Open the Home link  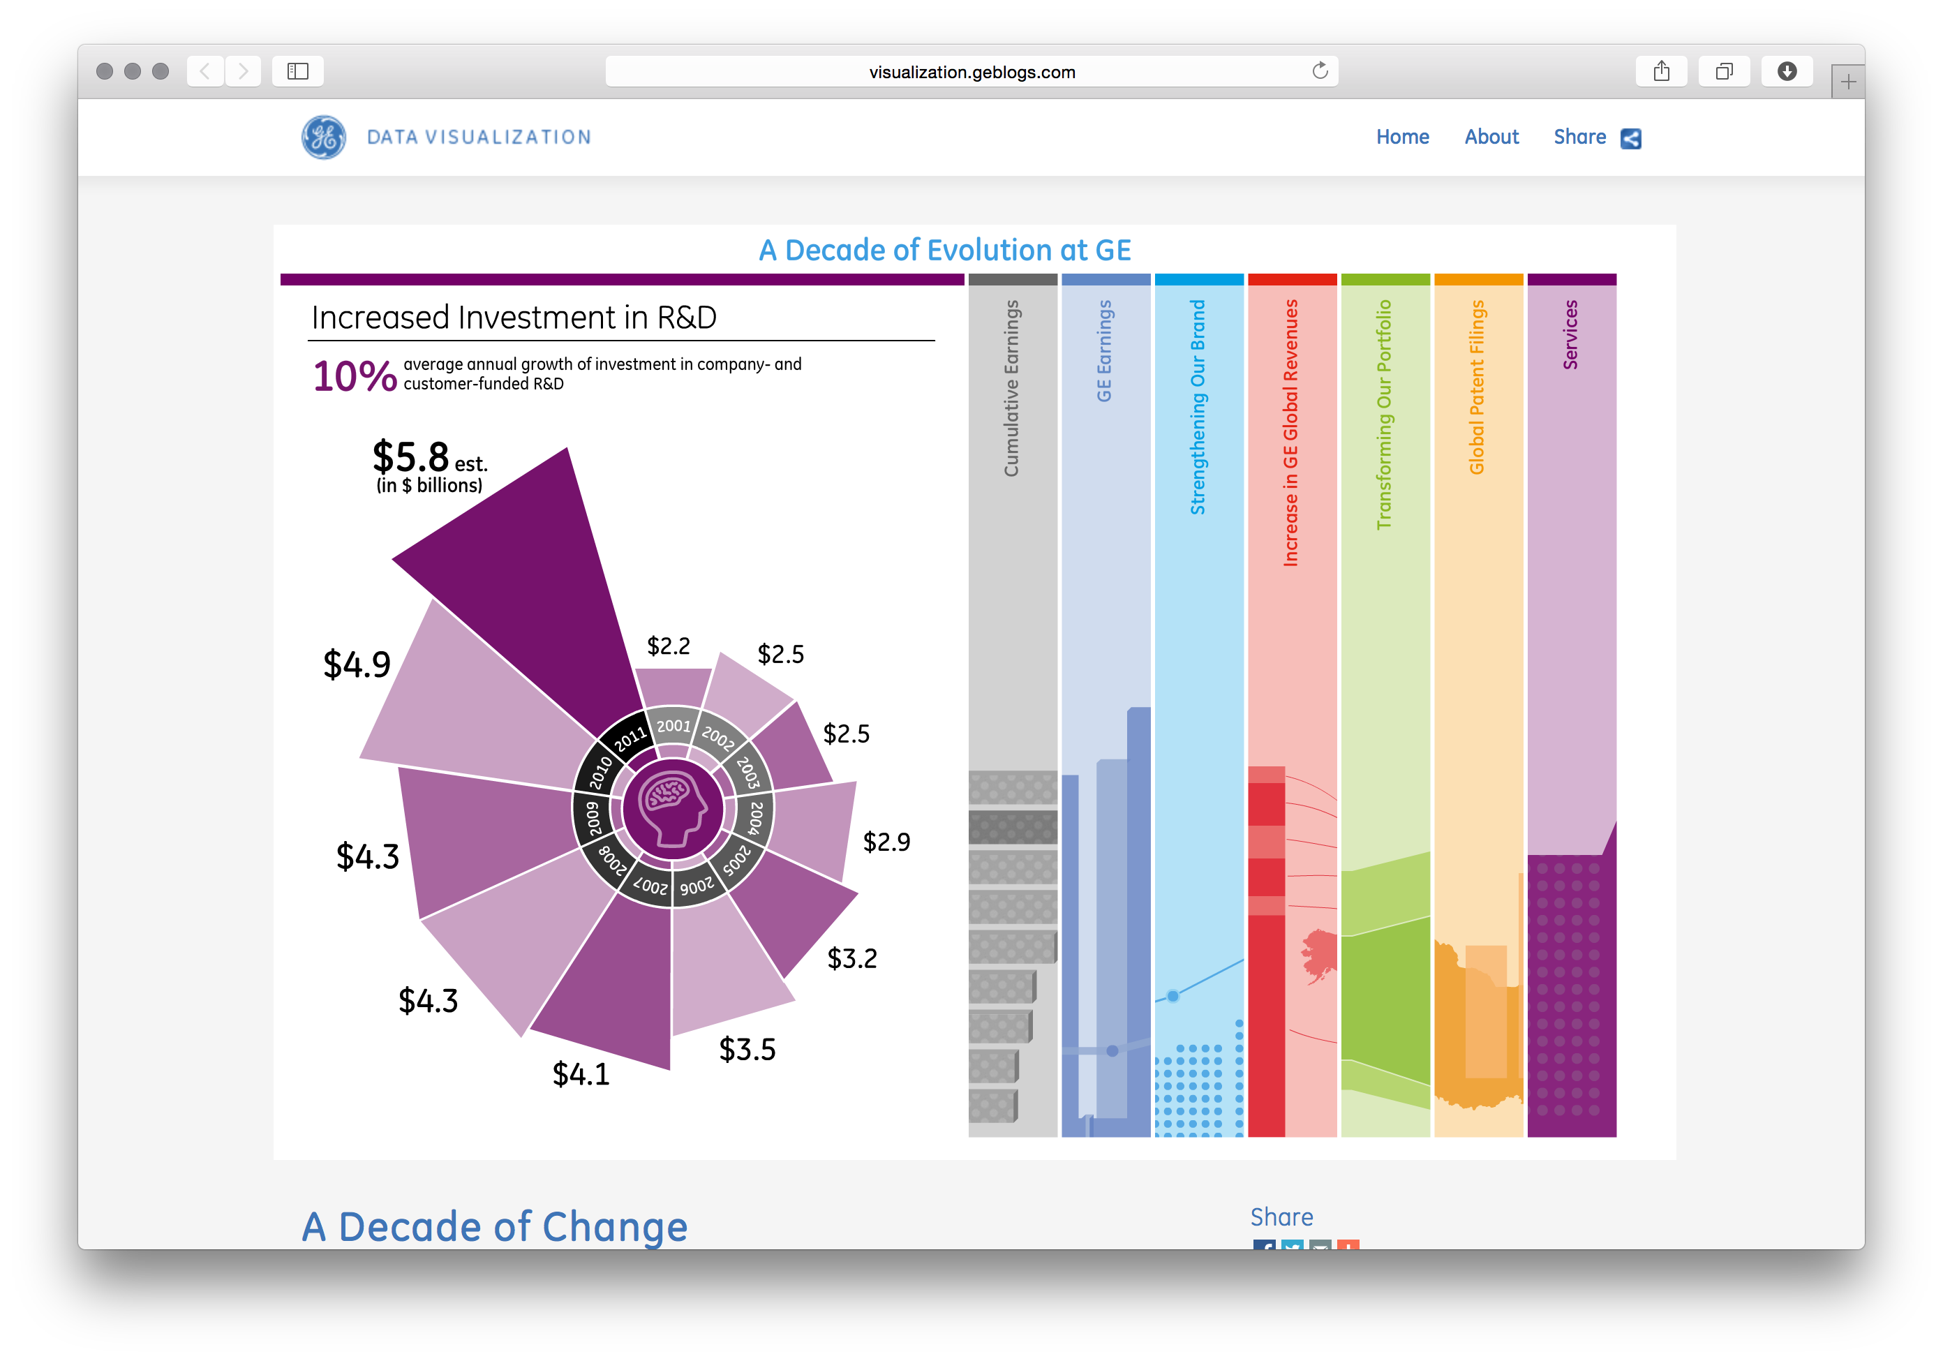tap(1402, 137)
